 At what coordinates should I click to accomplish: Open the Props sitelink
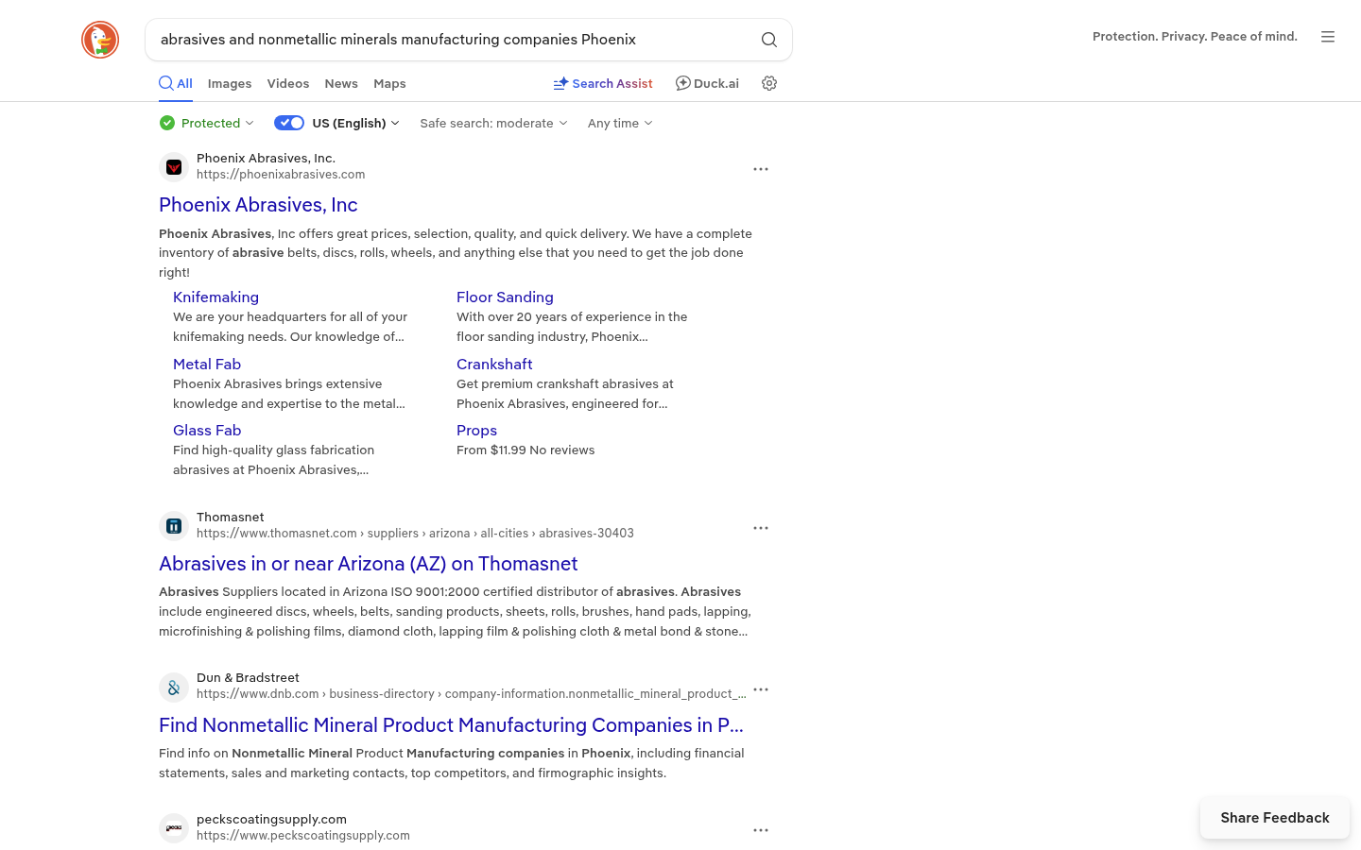(x=476, y=431)
